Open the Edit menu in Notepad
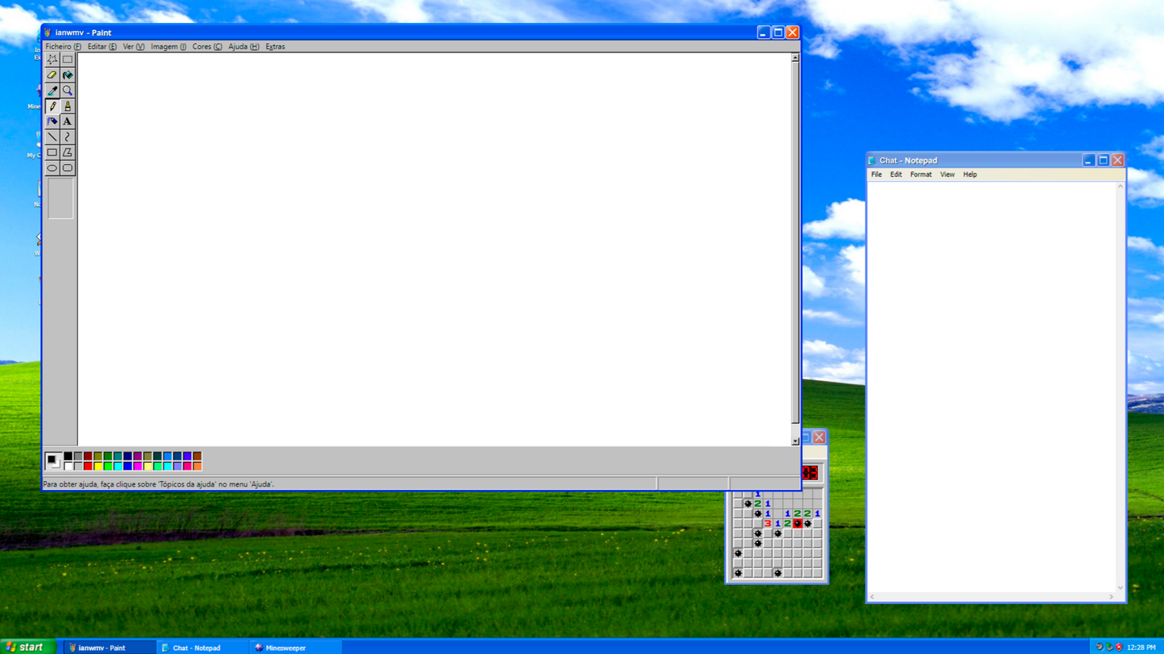 [896, 175]
